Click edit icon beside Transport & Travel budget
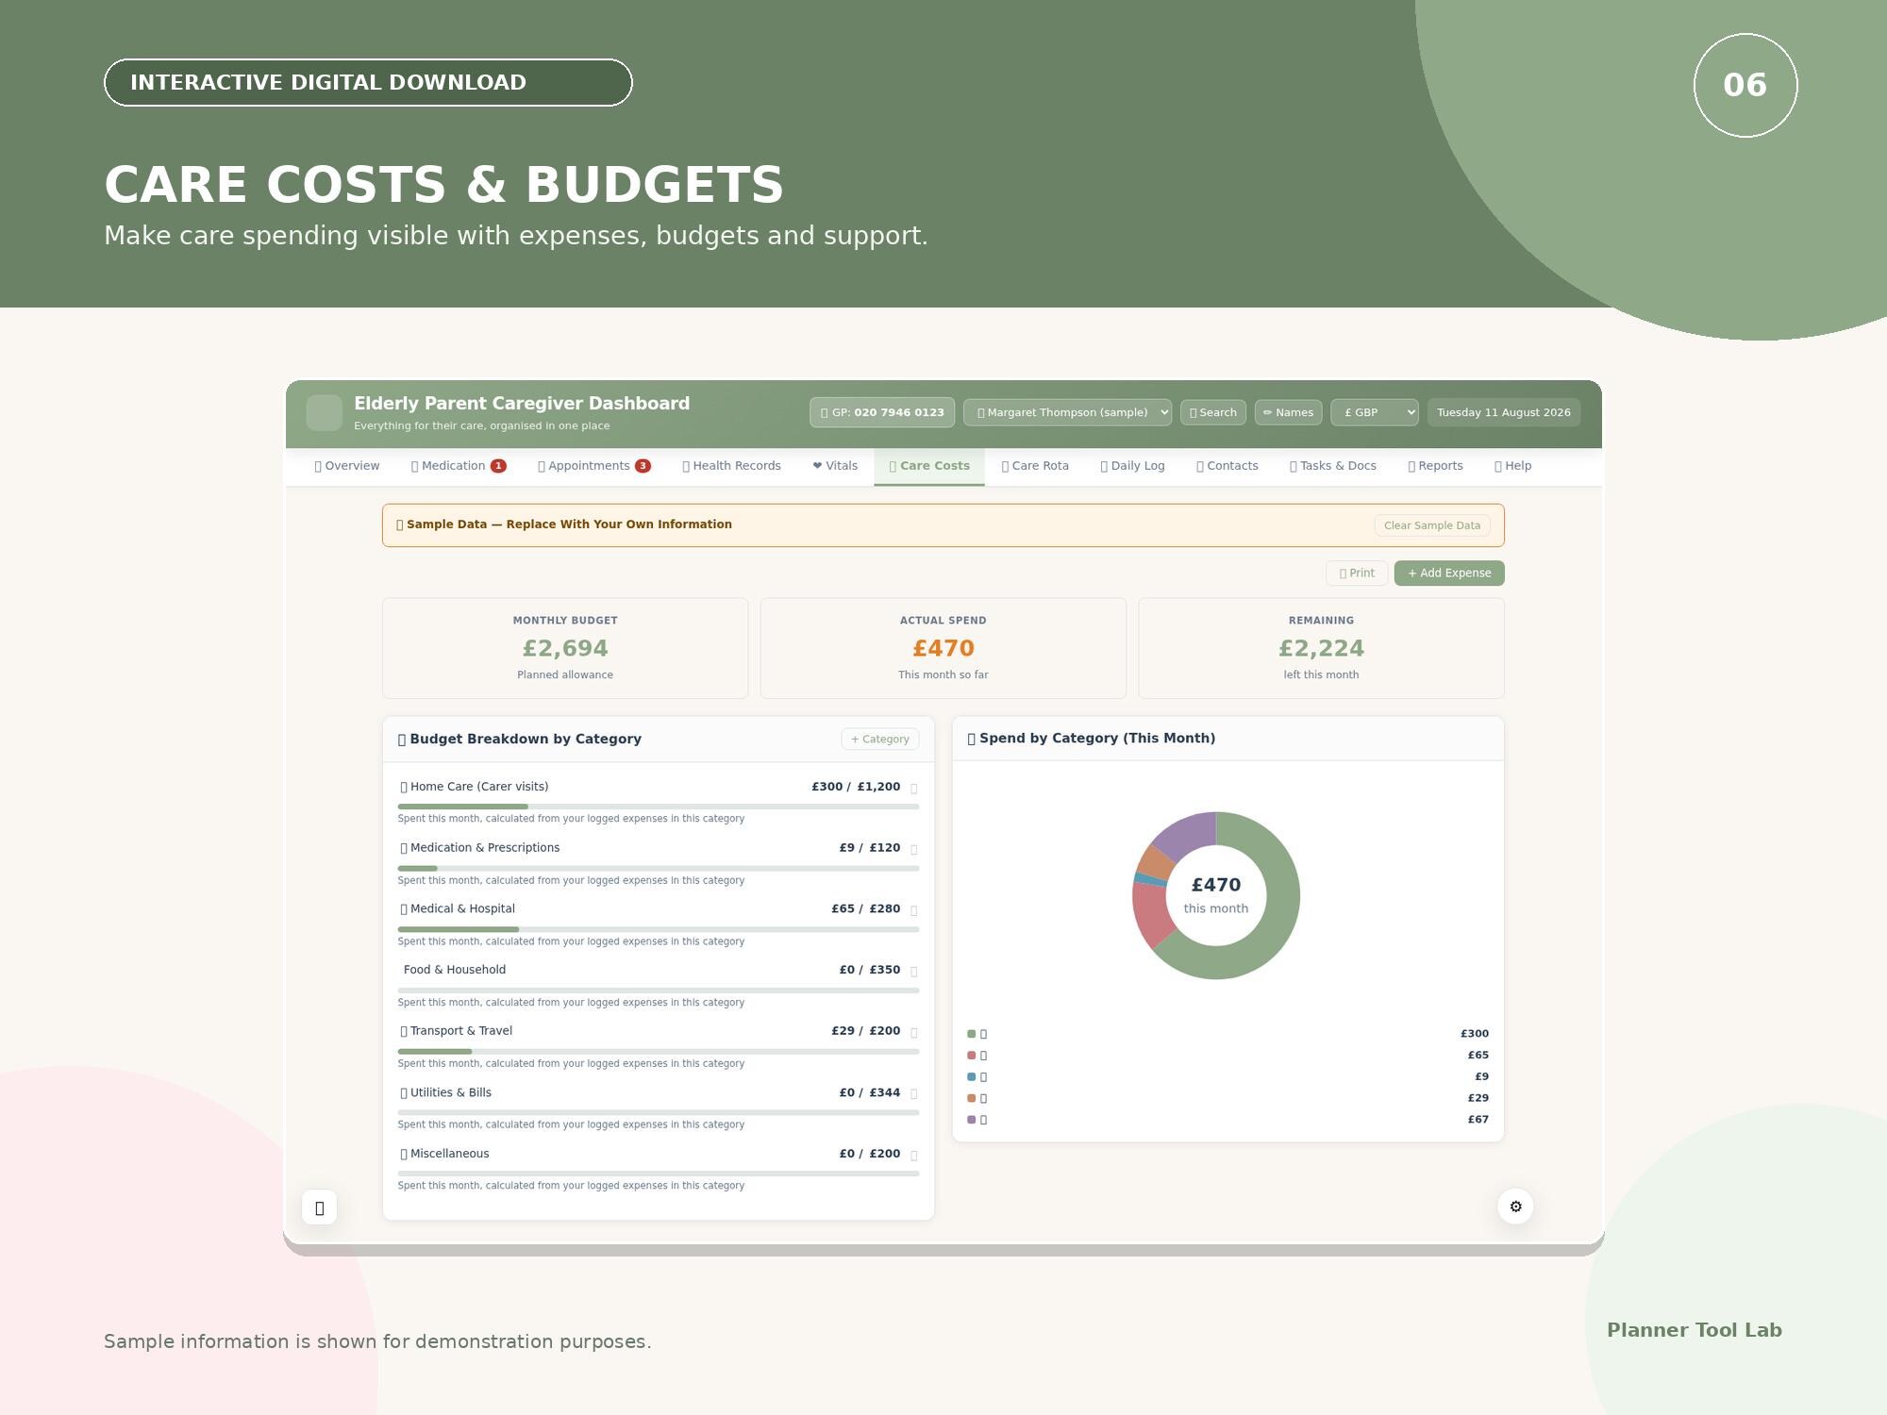 pos(913,1032)
